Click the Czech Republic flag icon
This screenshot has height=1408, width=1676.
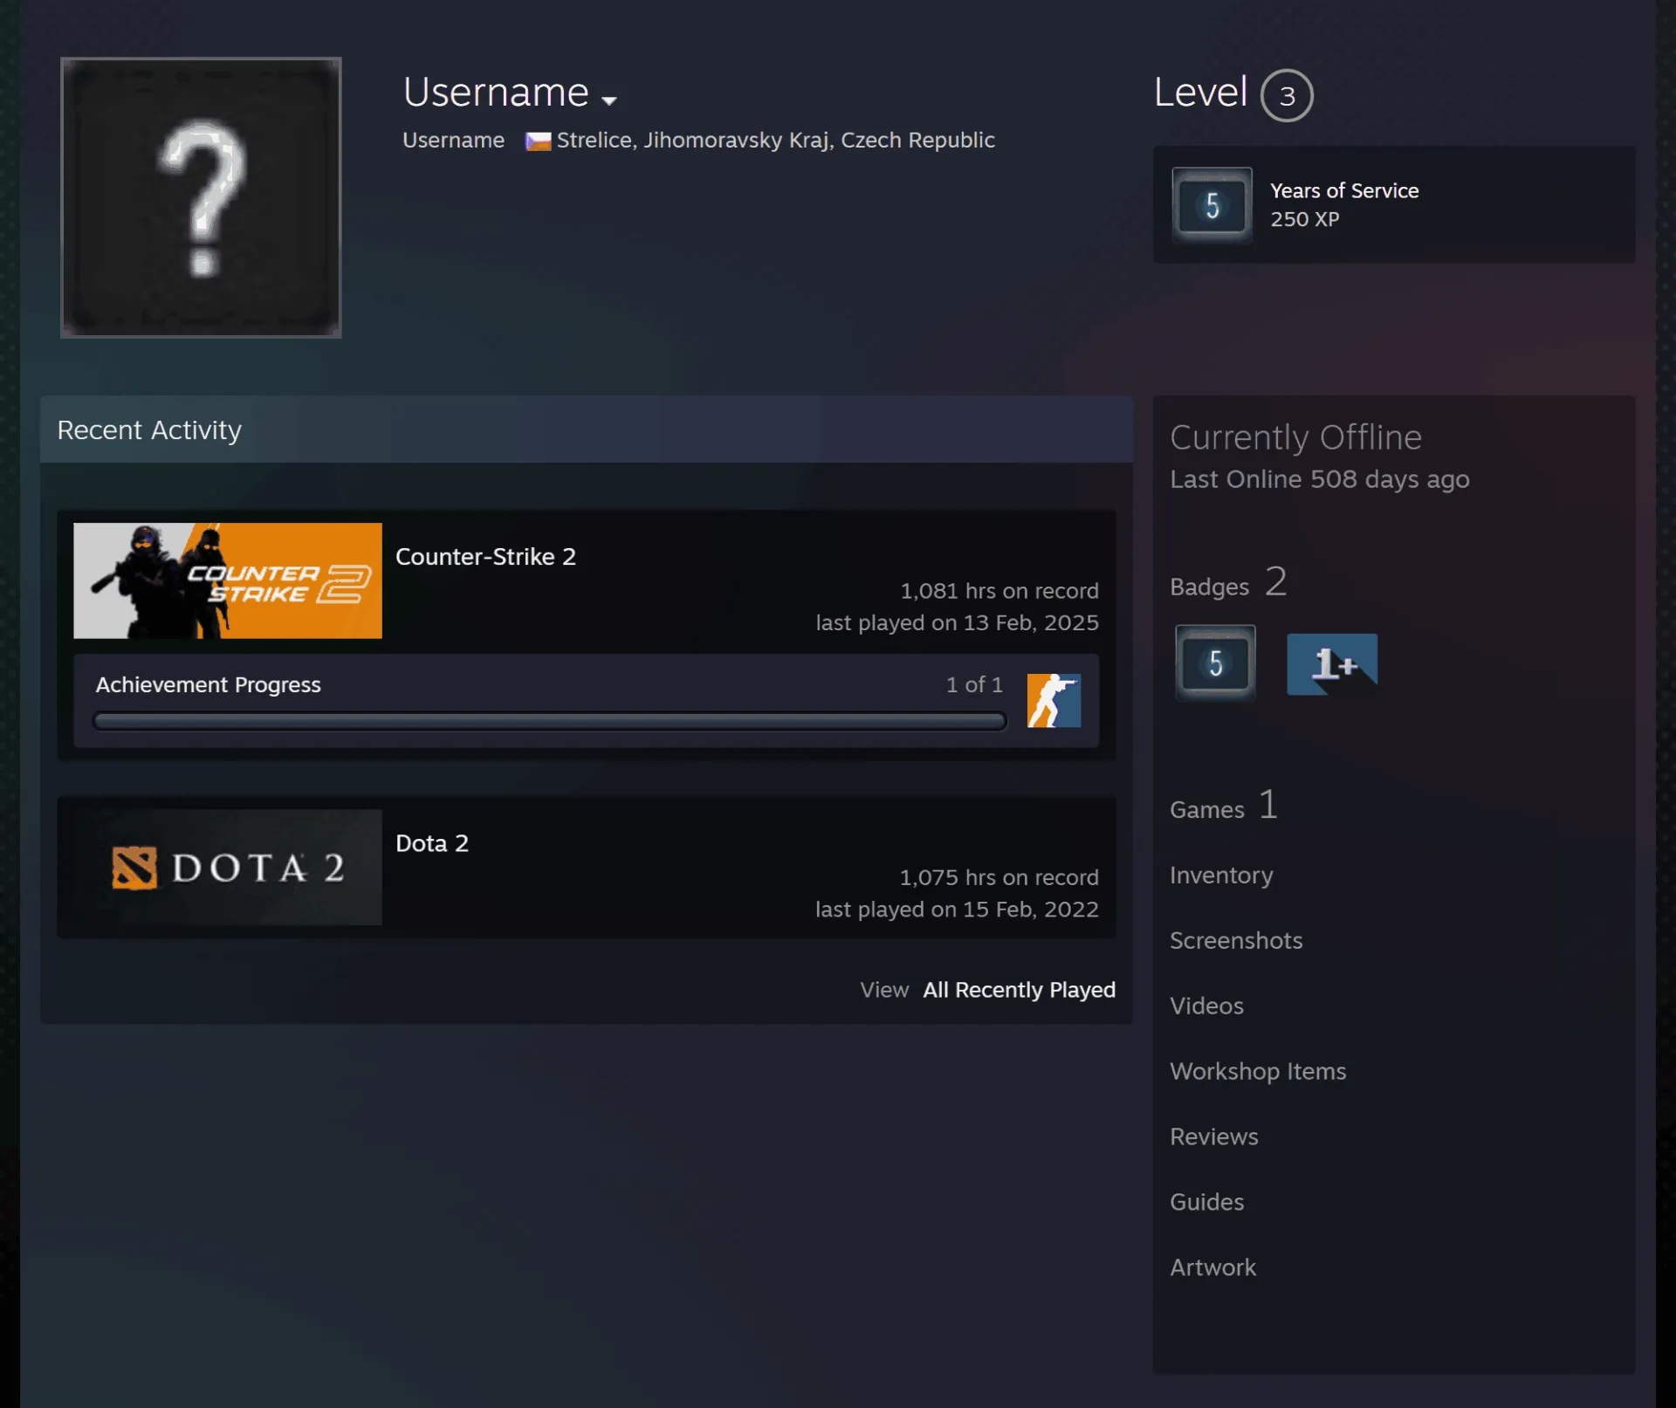coord(538,141)
